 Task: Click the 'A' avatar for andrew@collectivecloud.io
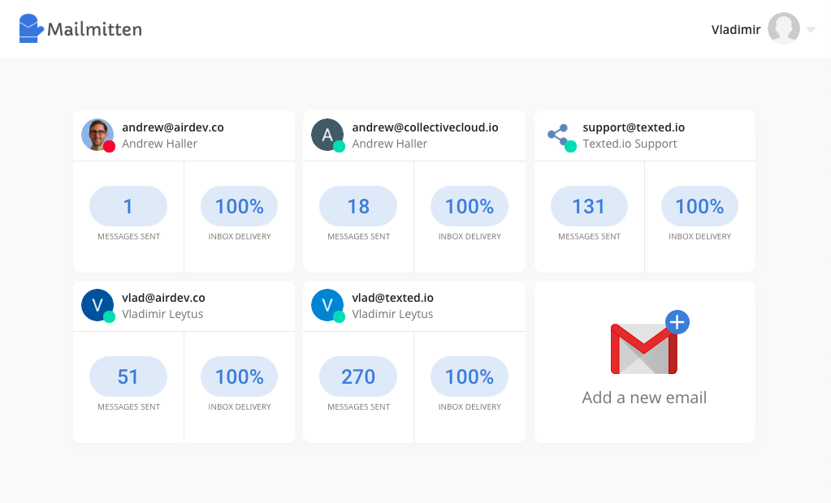(x=327, y=135)
